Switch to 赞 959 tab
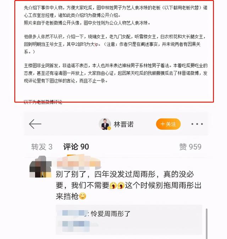The width and height of the screenshot is (227, 239). click(190, 147)
